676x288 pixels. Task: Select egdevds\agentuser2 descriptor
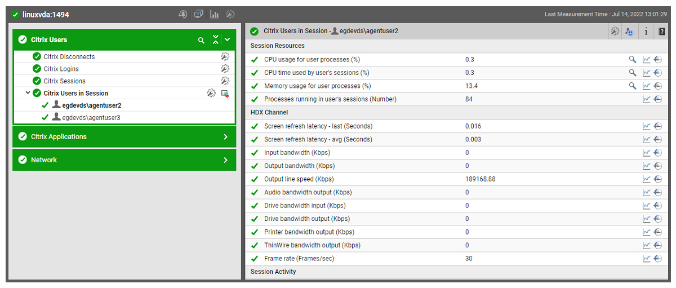click(x=92, y=105)
